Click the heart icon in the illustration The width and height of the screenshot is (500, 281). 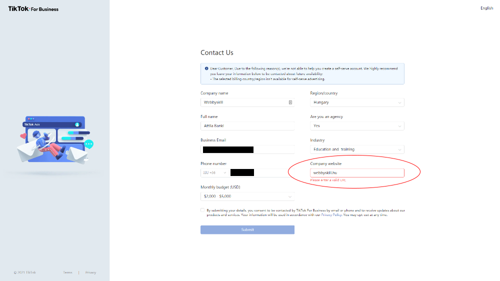click(x=23, y=135)
